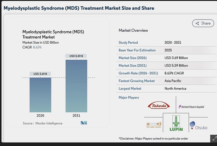Image resolution: width=217 pixels, height=146 pixels.
Task: Click the Bristol Myers Squibb logo
Action: point(192,107)
